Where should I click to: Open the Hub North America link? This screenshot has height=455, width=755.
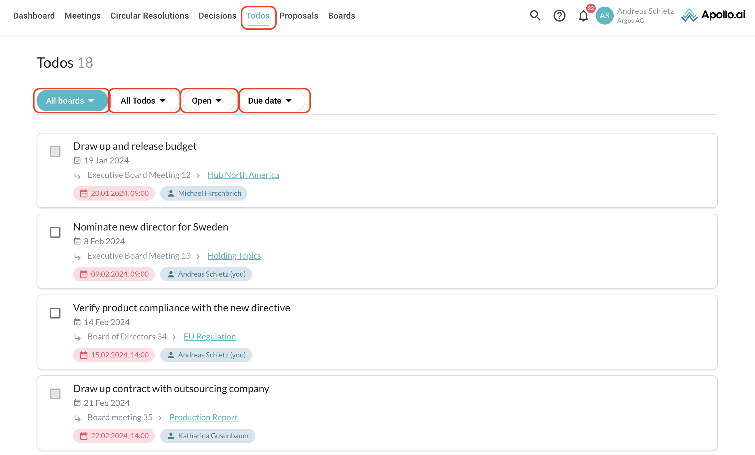click(x=243, y=175)
